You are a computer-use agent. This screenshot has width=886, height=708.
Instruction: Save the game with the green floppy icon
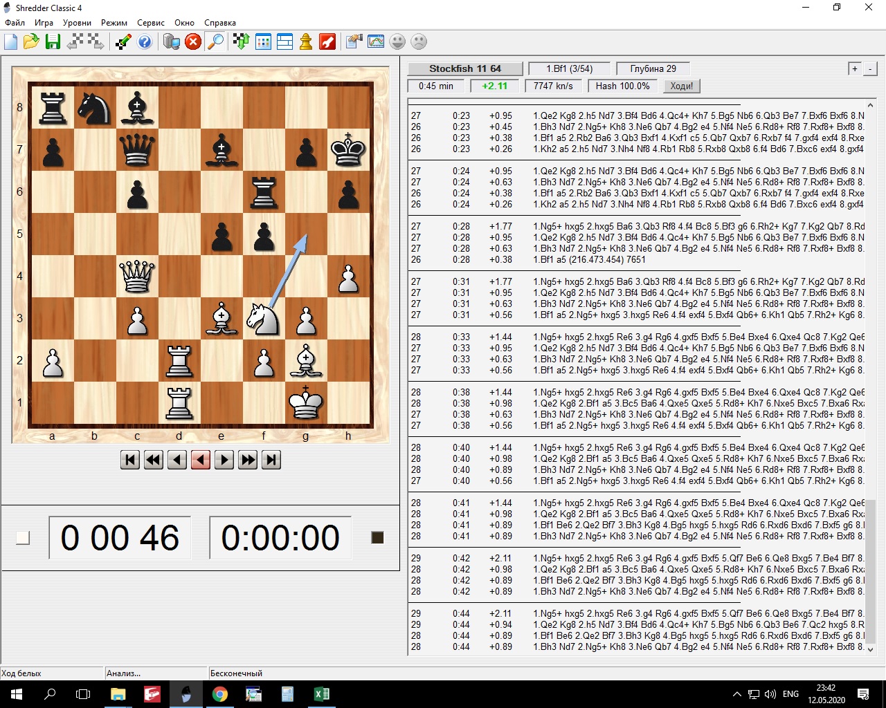point(53,41)
